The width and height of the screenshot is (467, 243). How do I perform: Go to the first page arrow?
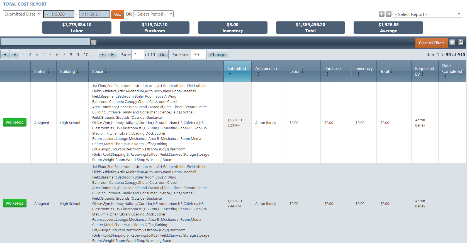[x=5, y=54]
